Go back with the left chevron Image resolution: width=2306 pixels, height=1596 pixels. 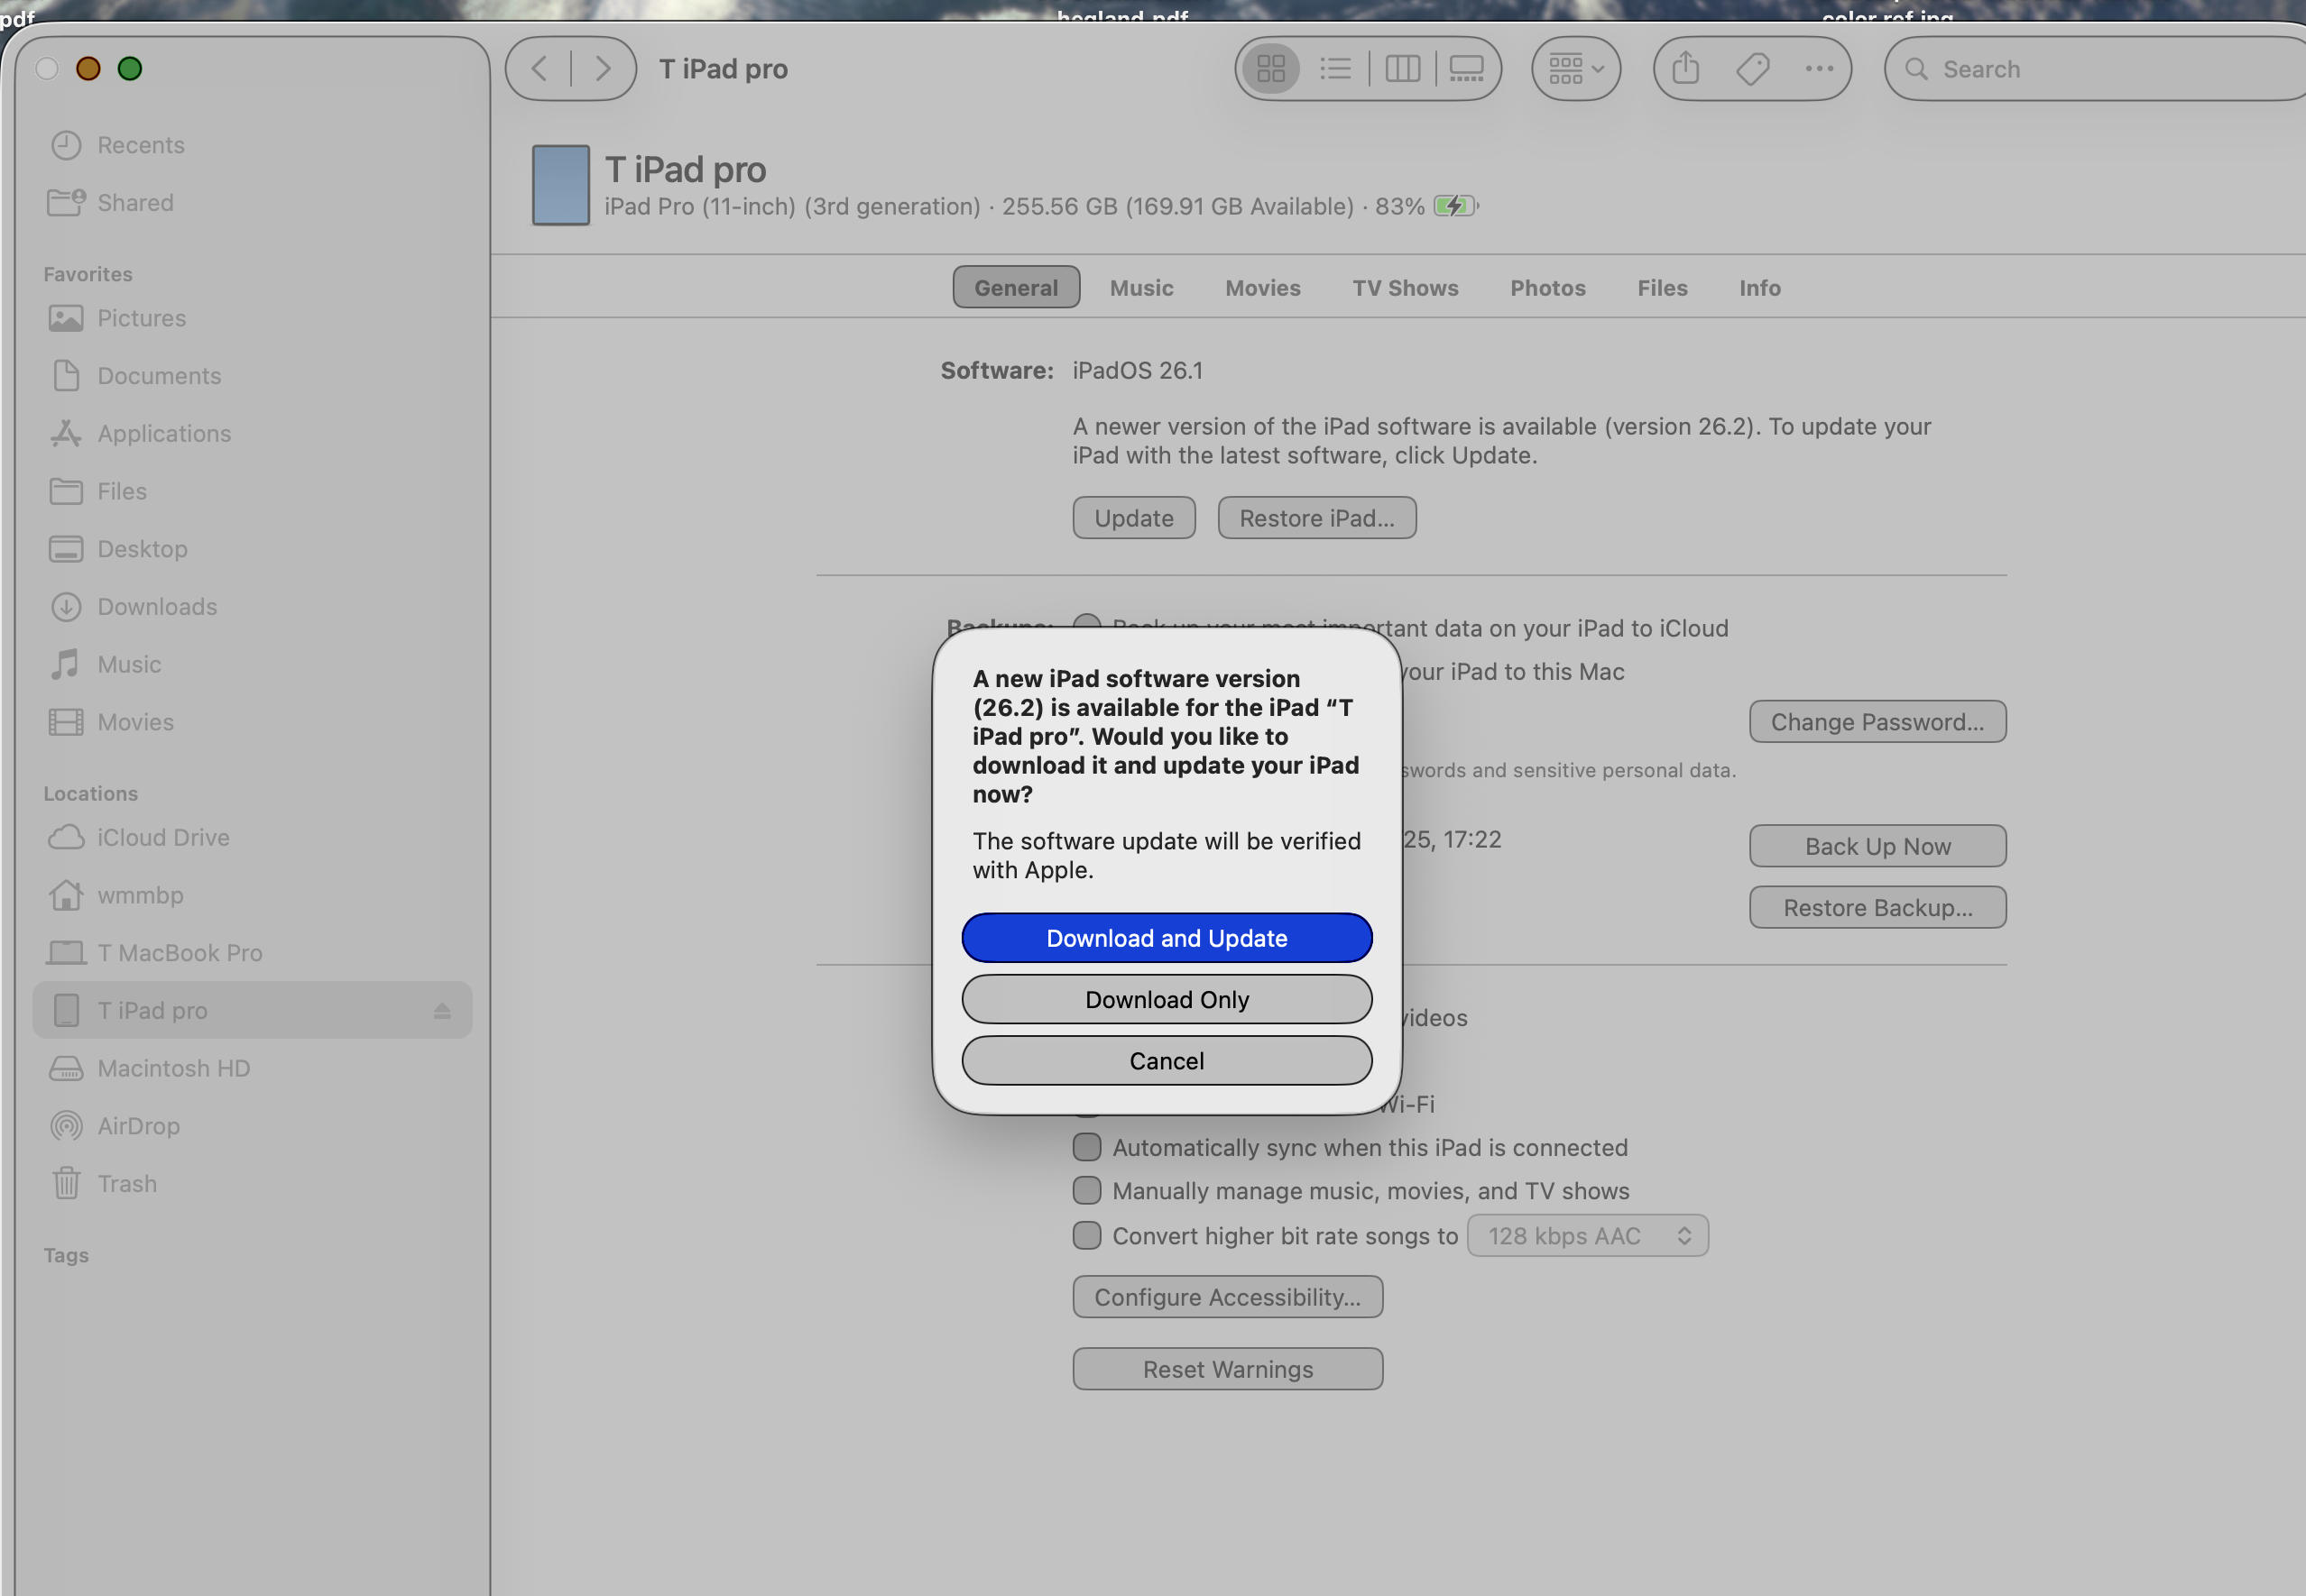point(540,69)
